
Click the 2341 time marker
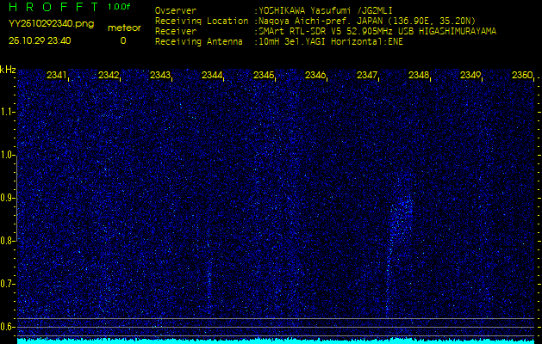(x=57, y=76)
